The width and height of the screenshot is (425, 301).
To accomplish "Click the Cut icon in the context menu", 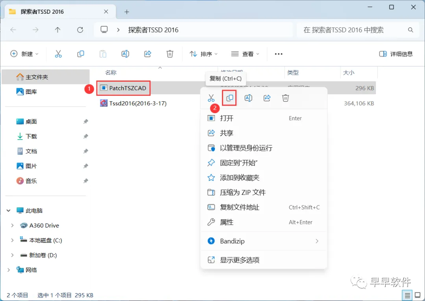I will (211, 98).
